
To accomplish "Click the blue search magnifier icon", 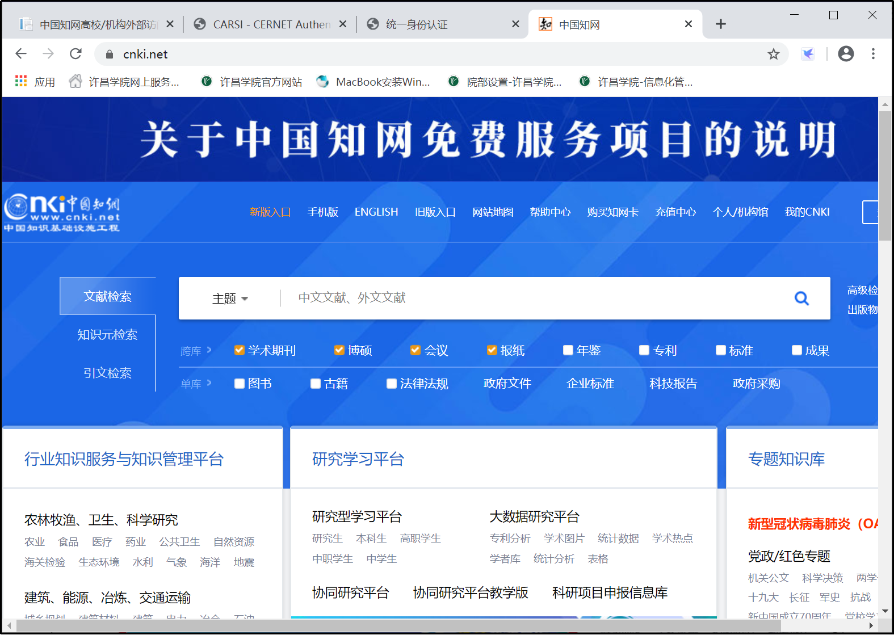I will tap(801, 298).
